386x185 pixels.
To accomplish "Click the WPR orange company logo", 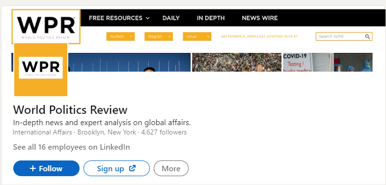I will tap(41, 70).
